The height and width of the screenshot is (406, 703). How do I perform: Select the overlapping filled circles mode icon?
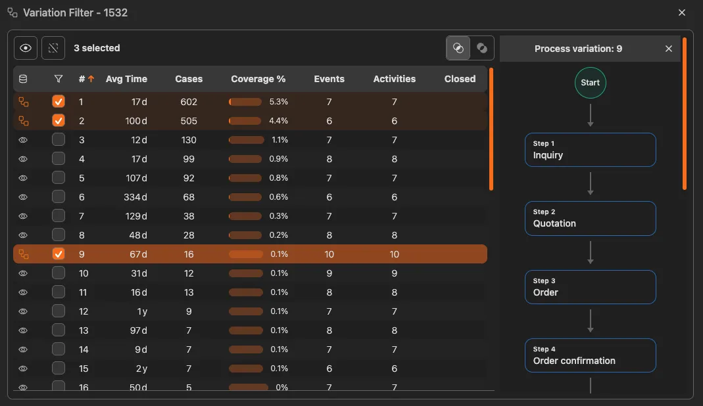click(482, 48)
